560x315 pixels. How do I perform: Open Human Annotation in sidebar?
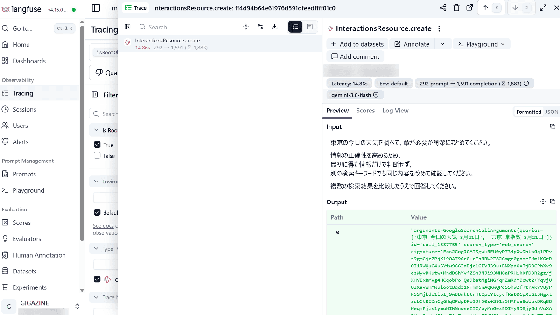(x=39, y=255)
